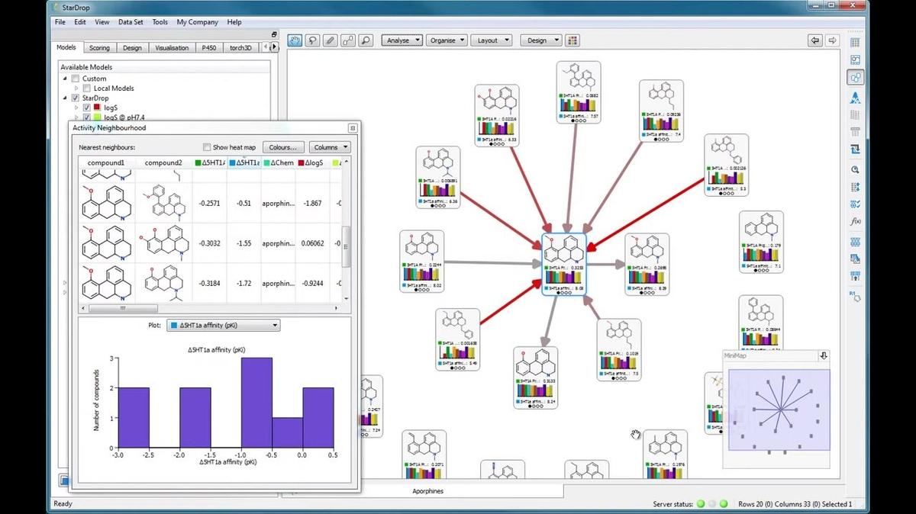Click the magnifying glass icon in the right sidebar

[x=855, y=169]
